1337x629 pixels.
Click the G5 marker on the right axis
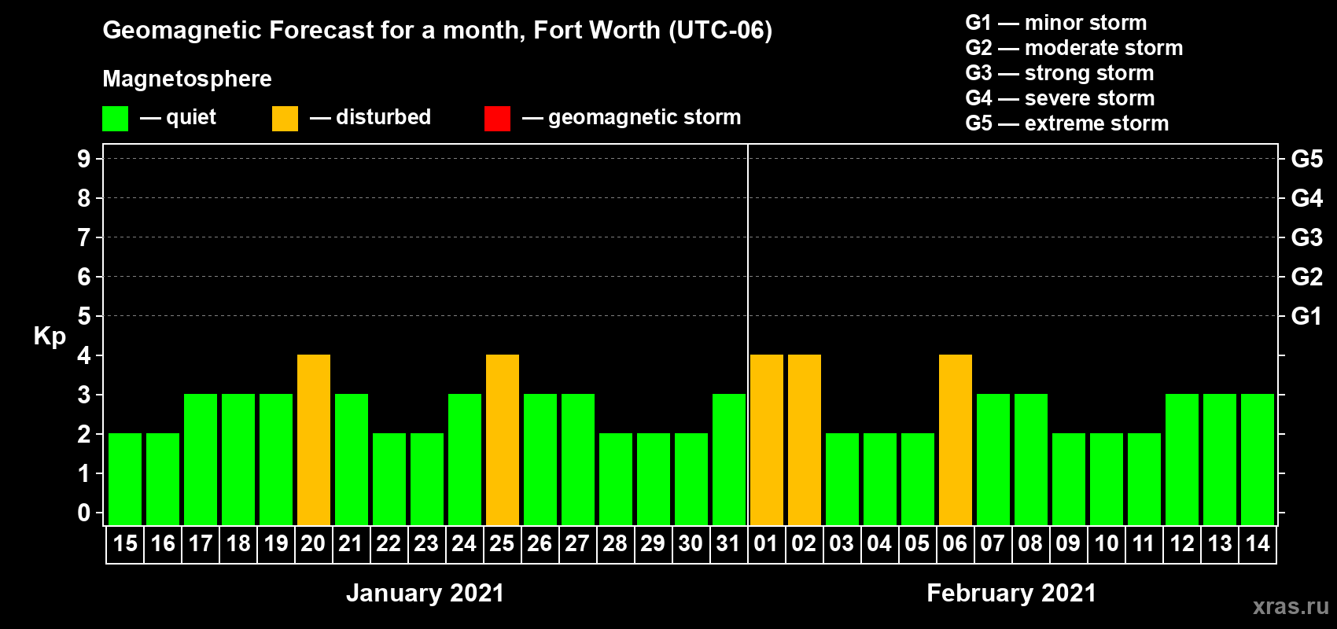1306,159
